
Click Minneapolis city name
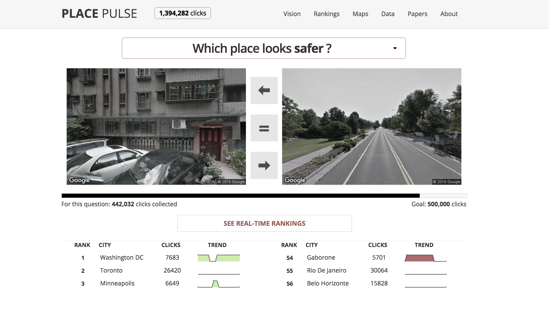[x=117, y=283]
